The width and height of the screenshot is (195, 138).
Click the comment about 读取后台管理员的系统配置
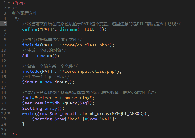(x=89, y=92)
